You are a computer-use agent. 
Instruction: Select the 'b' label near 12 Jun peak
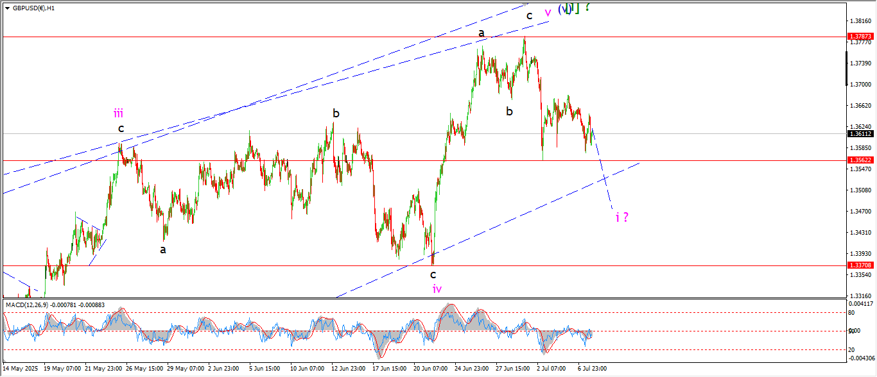[x=336, y=113]
